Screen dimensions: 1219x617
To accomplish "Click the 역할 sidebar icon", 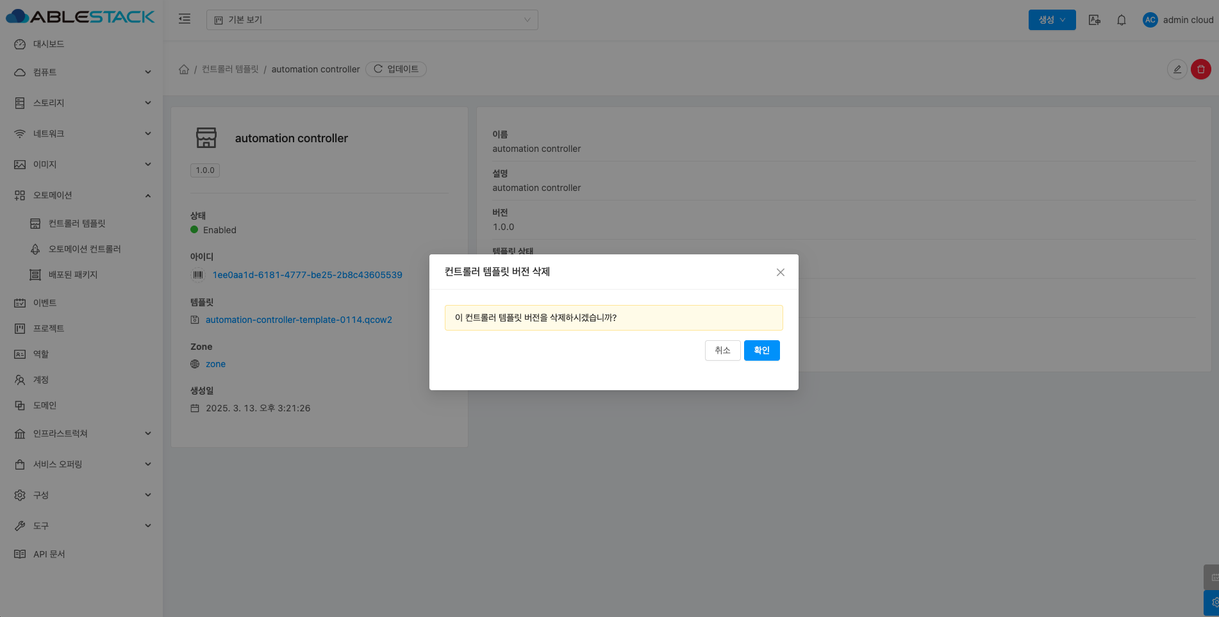I will (x=20, y=354).
